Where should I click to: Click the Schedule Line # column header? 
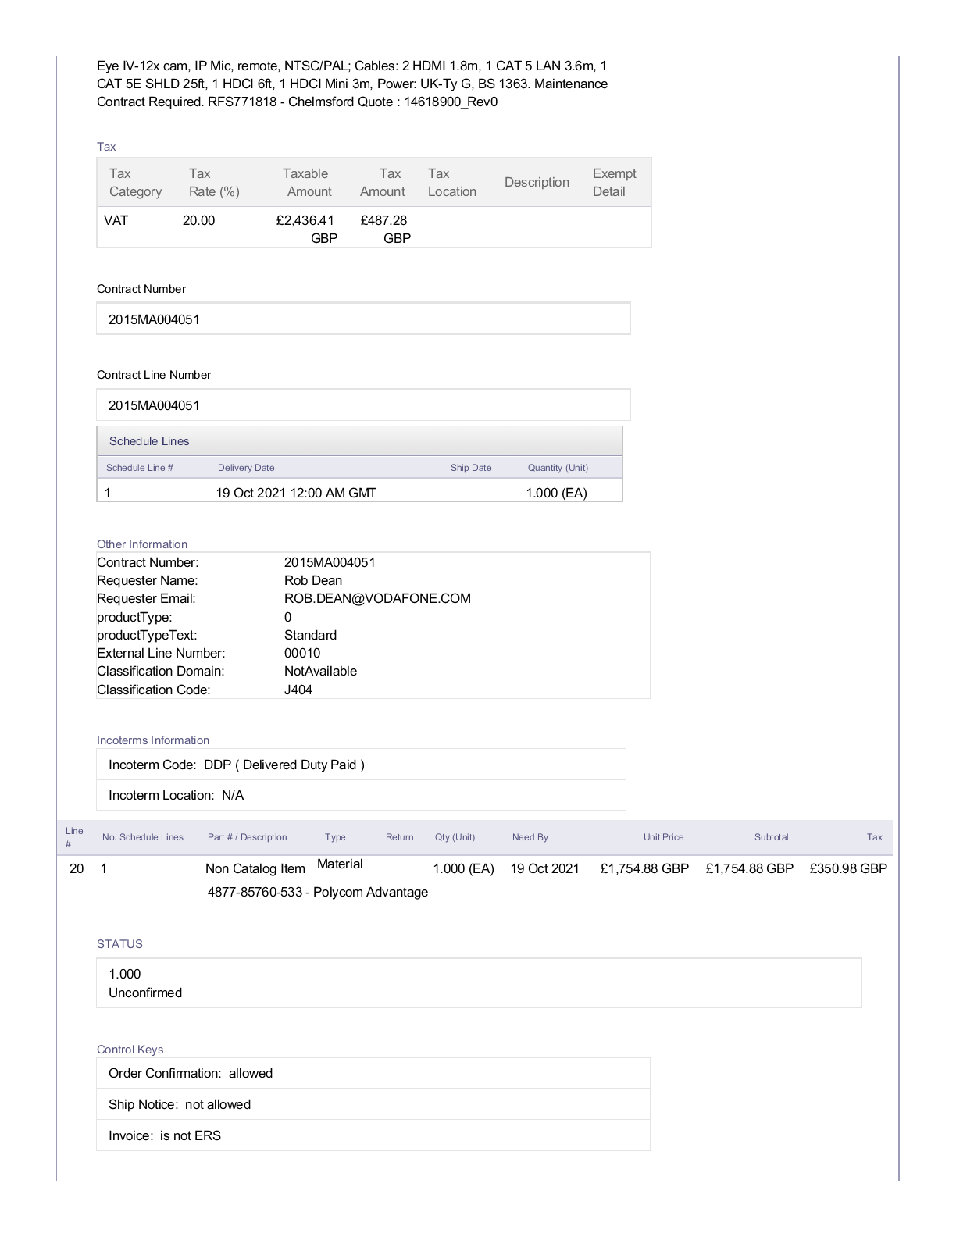click(140, 468)
